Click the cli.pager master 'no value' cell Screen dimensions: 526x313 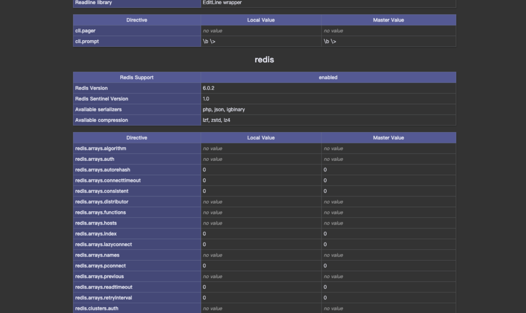pyautogui.click(x=388, y=30)
